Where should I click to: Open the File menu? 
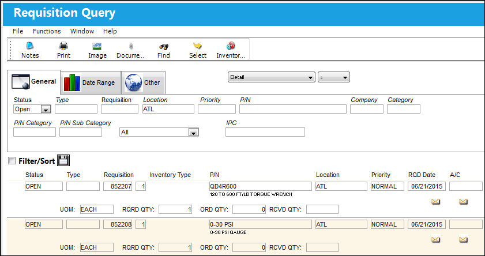18,31
